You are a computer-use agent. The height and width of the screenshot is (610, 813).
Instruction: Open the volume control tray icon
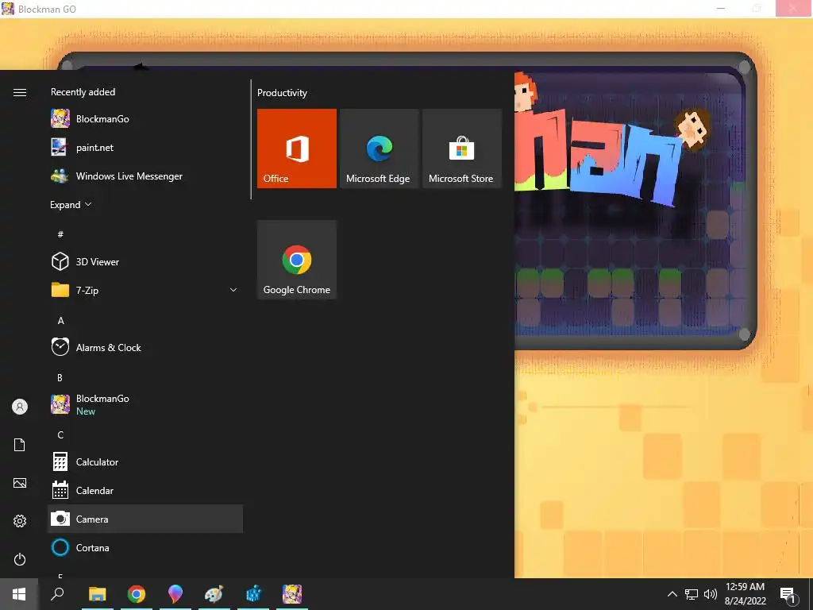pos(711,594)
